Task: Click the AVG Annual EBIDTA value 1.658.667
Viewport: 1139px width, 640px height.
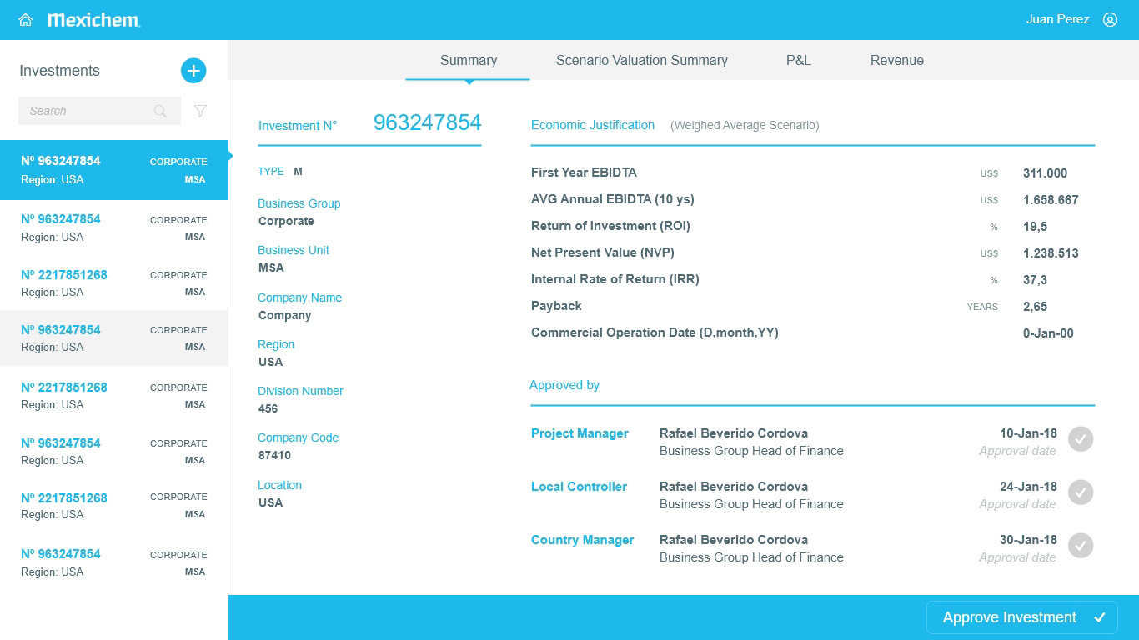Action: click(1051, 200)
